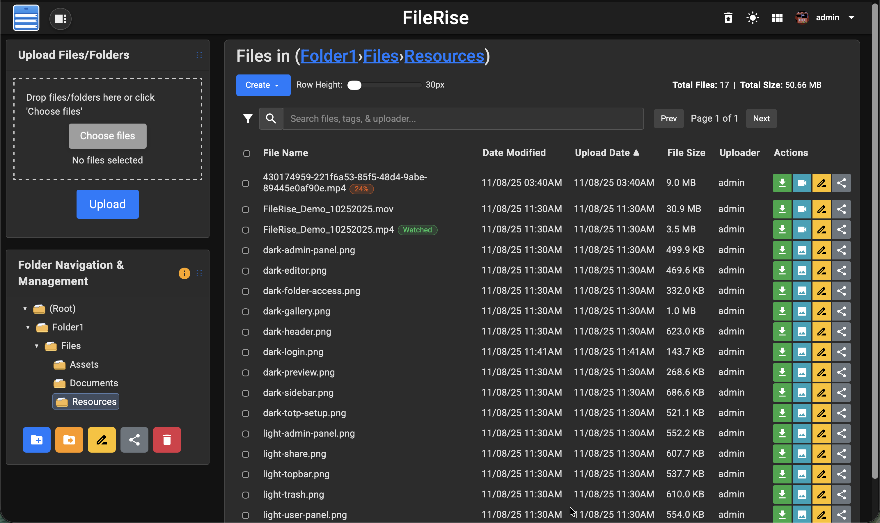The height and width of the screenshot is (523, 880).
Task: Click the red delete folder button
Action: [167, 440]
